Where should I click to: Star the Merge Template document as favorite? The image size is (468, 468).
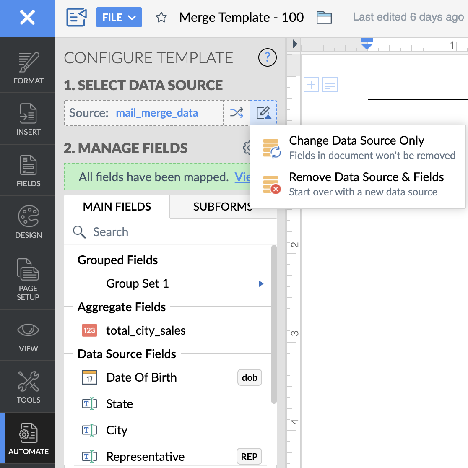pyautogui.click(x=161, y=18)
